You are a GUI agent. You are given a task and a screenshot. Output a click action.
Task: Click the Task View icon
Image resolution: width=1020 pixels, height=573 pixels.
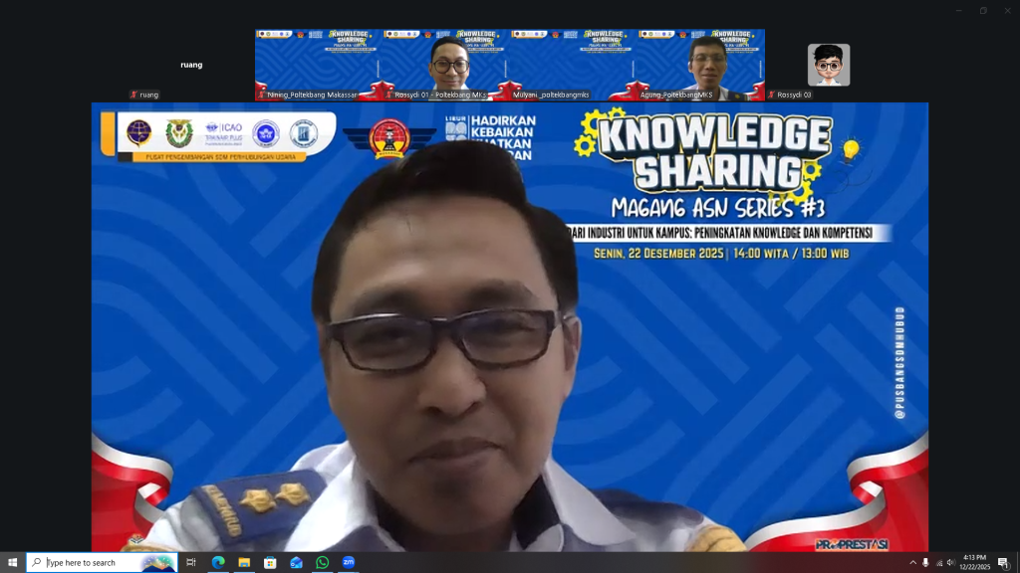coord(191,562)
